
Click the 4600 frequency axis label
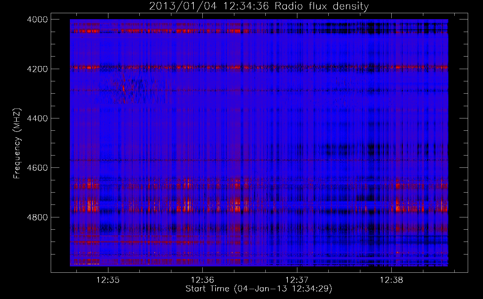(37, 168)
